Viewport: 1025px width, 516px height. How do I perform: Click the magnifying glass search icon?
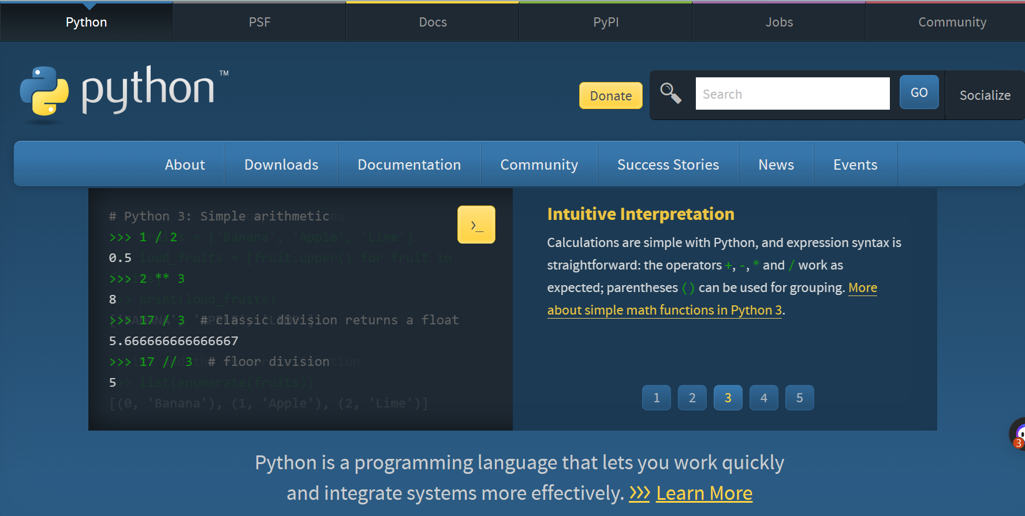coord(671,93)
